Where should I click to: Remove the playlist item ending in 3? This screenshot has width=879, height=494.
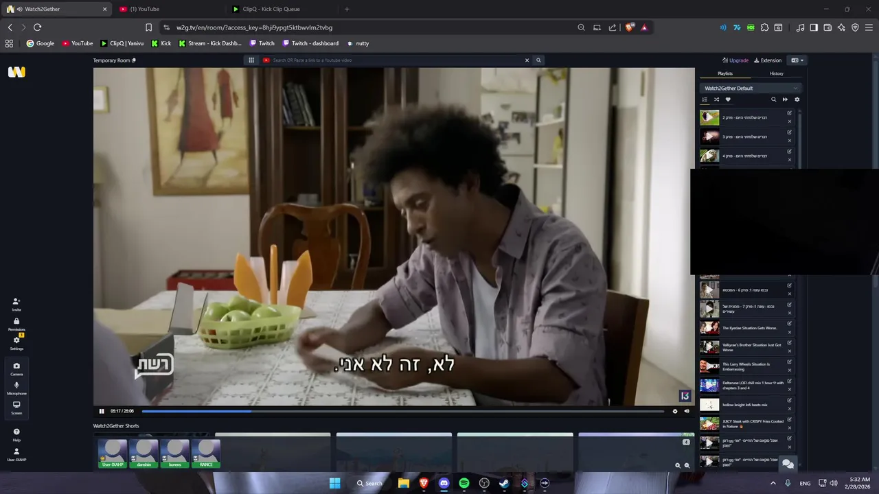tap(790, 141)
